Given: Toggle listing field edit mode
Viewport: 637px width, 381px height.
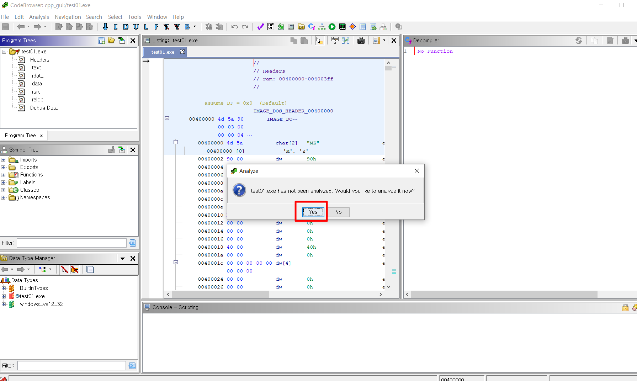Looking at the screenshot, I should pos(335,40).
